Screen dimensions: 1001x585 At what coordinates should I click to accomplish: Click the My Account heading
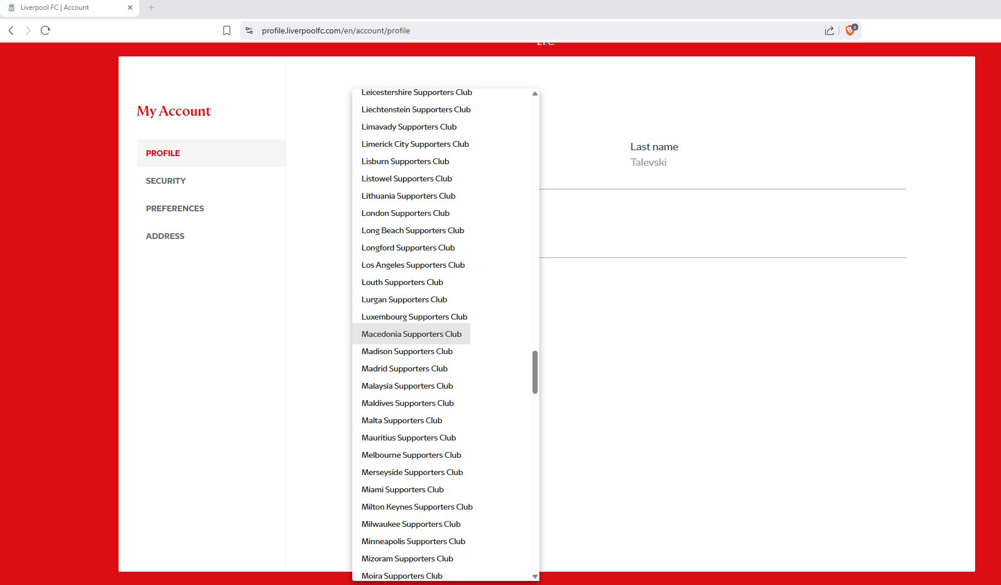click(174, 111)
